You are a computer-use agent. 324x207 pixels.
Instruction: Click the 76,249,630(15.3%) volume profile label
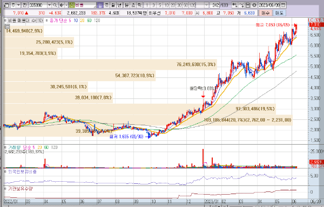(196, 65)
